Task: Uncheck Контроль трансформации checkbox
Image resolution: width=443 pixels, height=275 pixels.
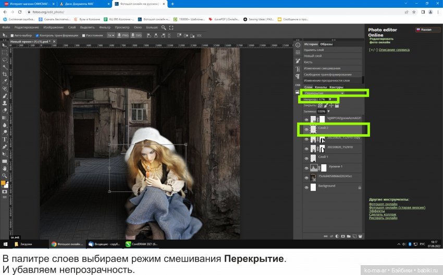Action: coord(37,35)
